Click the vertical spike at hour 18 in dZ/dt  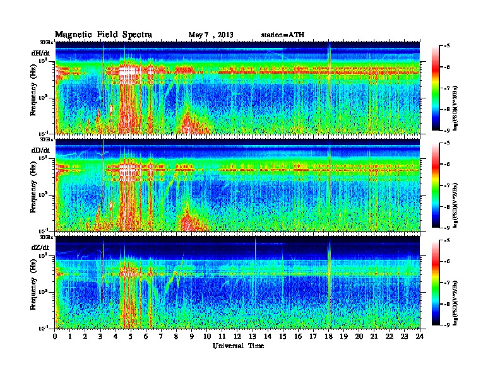tap(329, 283)
